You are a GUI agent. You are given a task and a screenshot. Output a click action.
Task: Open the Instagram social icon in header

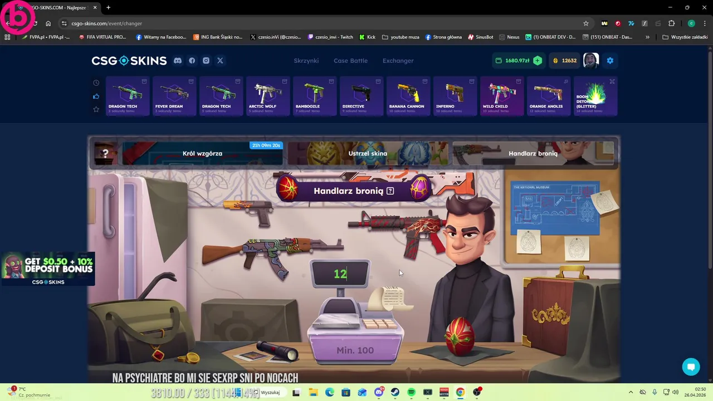(x=206, y=61)
